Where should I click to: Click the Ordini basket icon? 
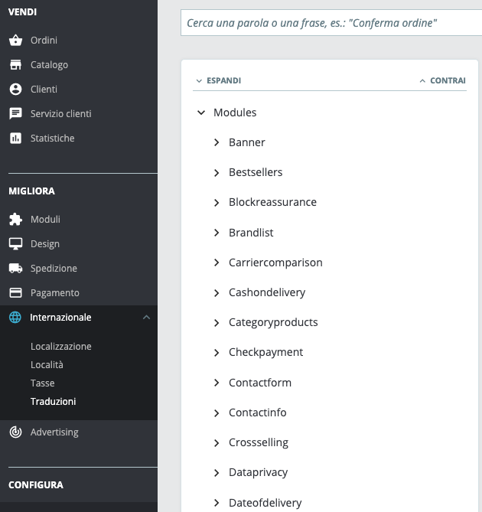[15, 41]
